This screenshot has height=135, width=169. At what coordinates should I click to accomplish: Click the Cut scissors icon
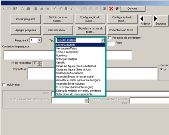coord(4,9)
